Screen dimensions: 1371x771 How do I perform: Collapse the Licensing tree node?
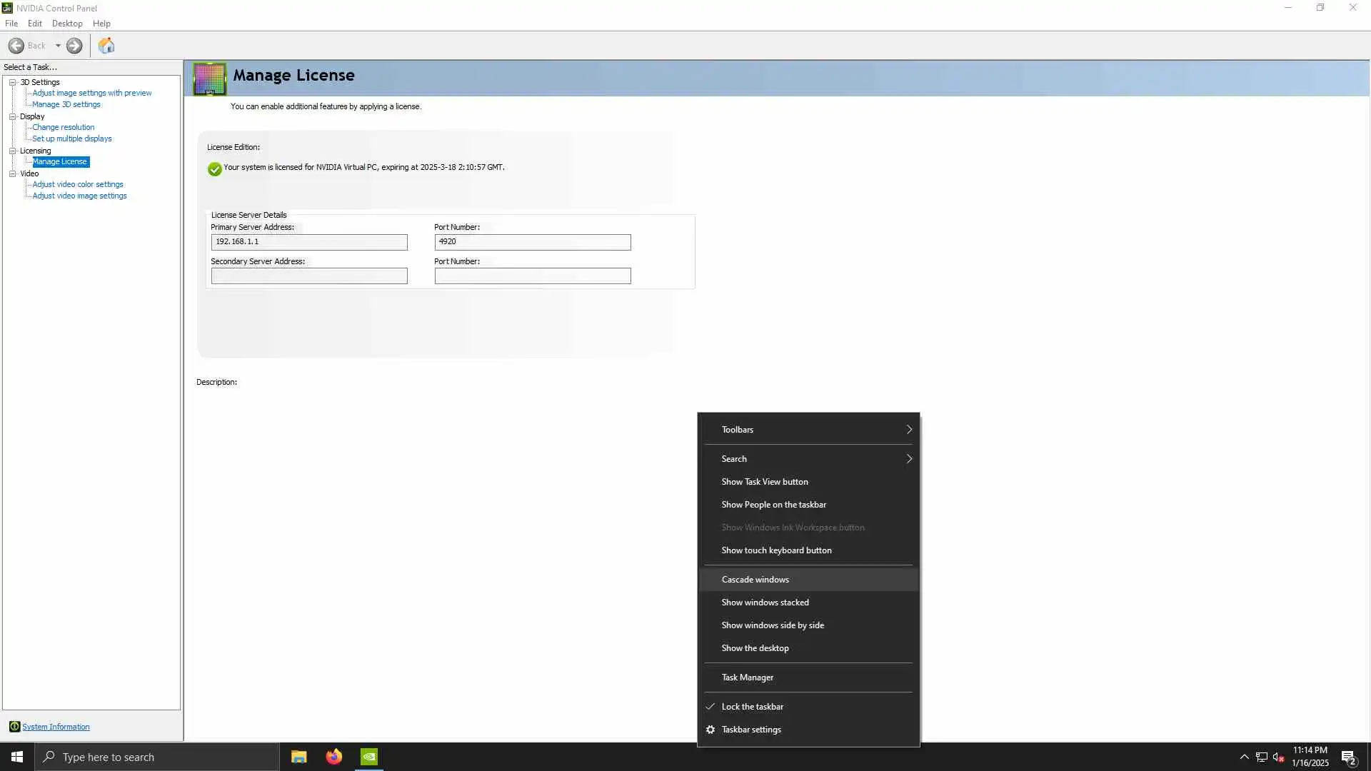point(12,151)
